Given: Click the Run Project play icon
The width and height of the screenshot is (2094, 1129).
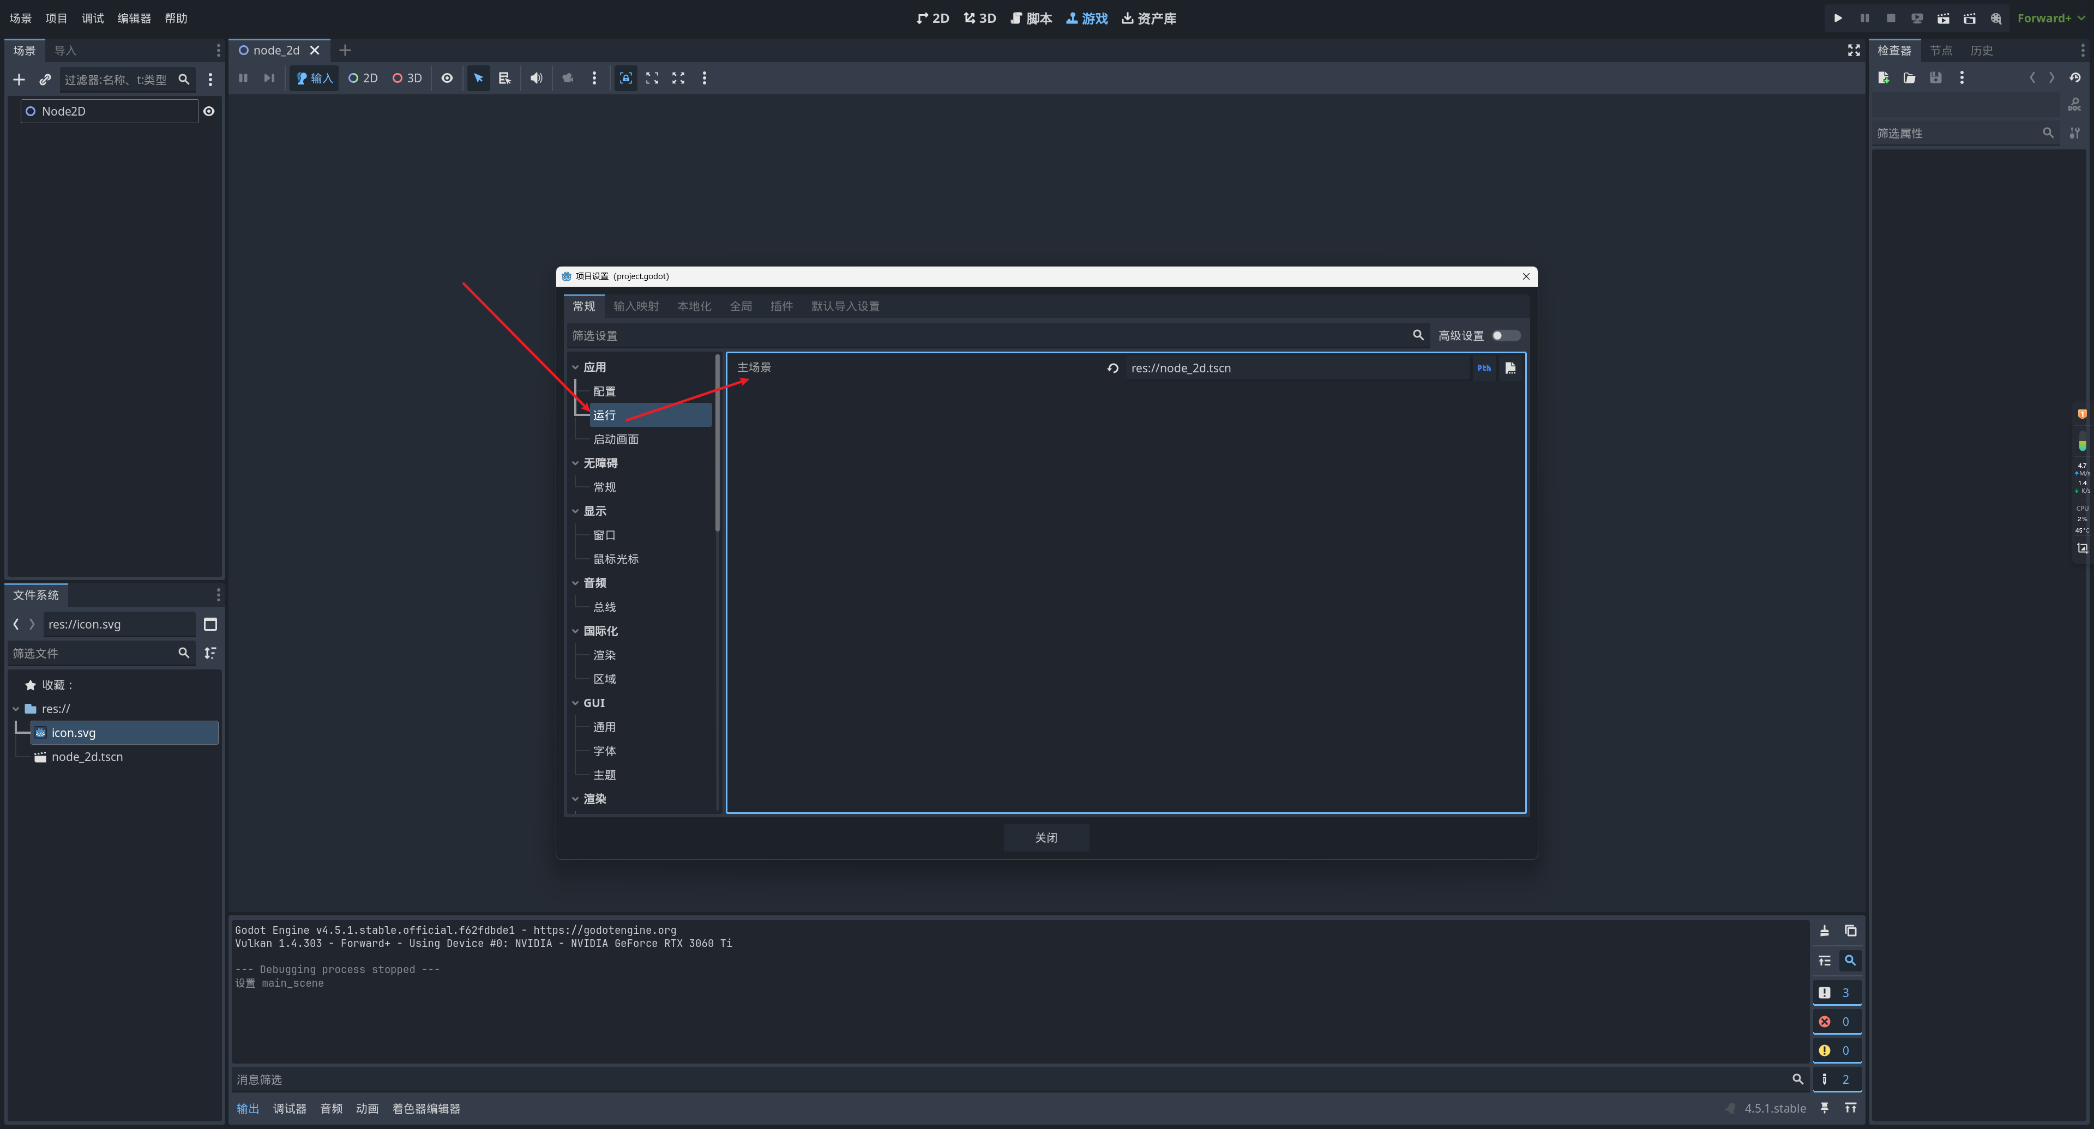Looking at the screenshot, I should coord(1838,18).
